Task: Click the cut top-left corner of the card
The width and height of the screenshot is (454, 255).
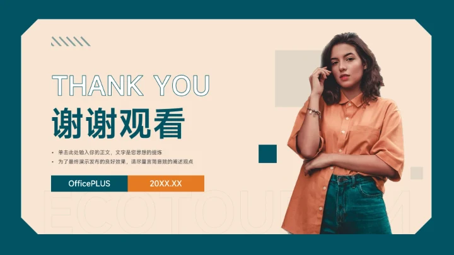Action: [x=29, y=28]
